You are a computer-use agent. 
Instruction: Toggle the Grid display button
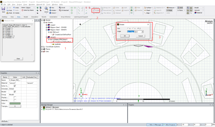pos(180,8)
